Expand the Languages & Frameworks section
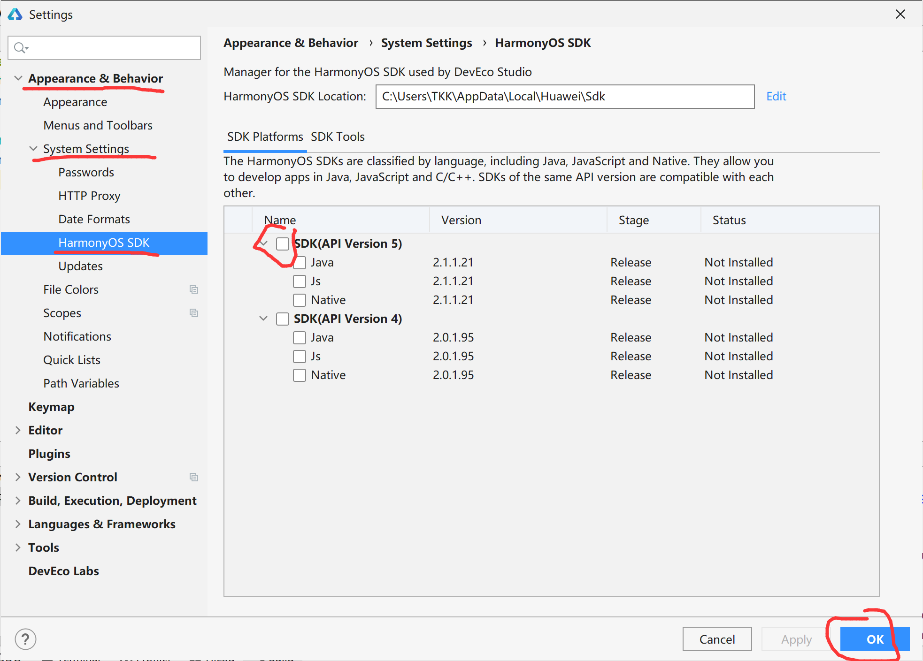 tap(18, 524)
